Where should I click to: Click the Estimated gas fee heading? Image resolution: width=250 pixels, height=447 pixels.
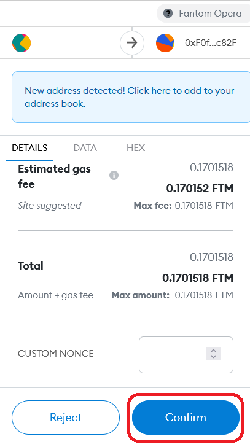[x=54, y=176]
